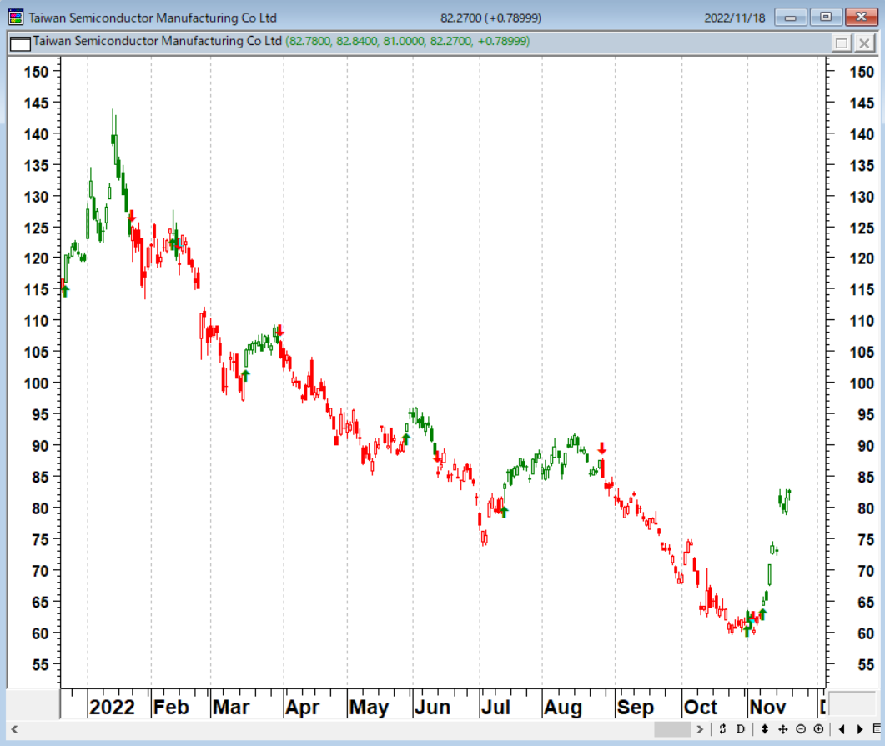Click the Nov label on time axis
885x746 pixels.
pyautogui.click(x=767, y=707)
